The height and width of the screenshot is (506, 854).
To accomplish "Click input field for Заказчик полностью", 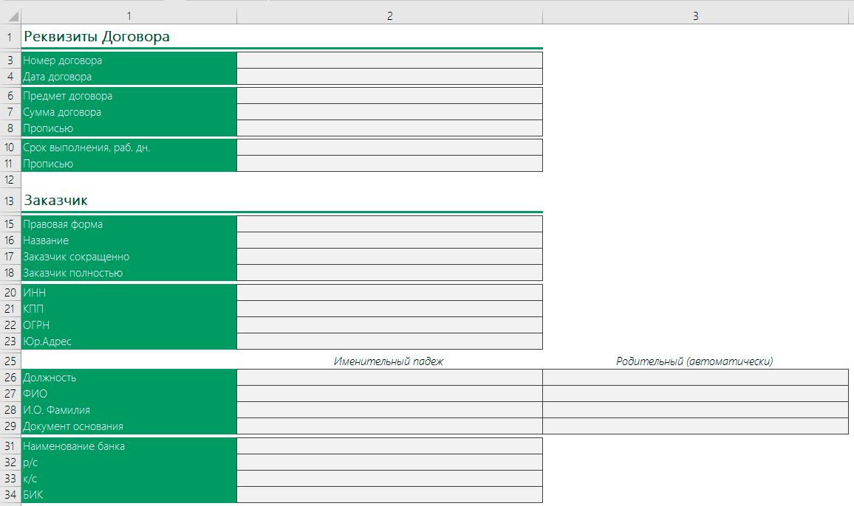I will (x=390, y=273).
